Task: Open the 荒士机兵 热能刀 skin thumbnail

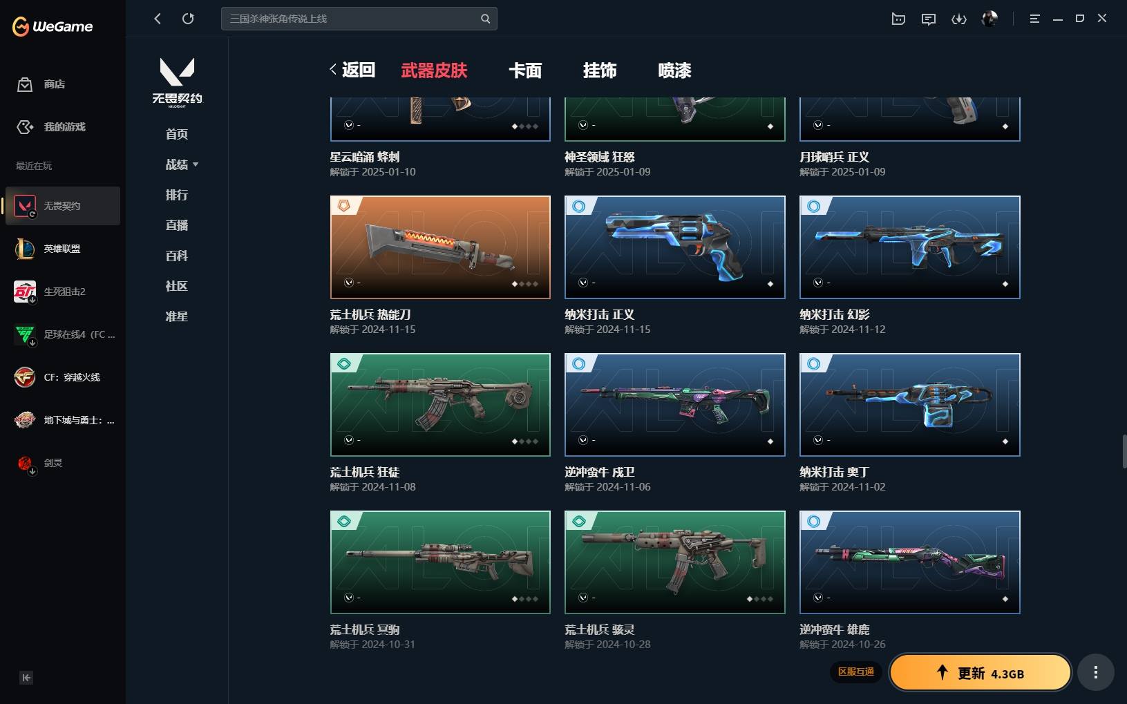Action: click(440, 247)
